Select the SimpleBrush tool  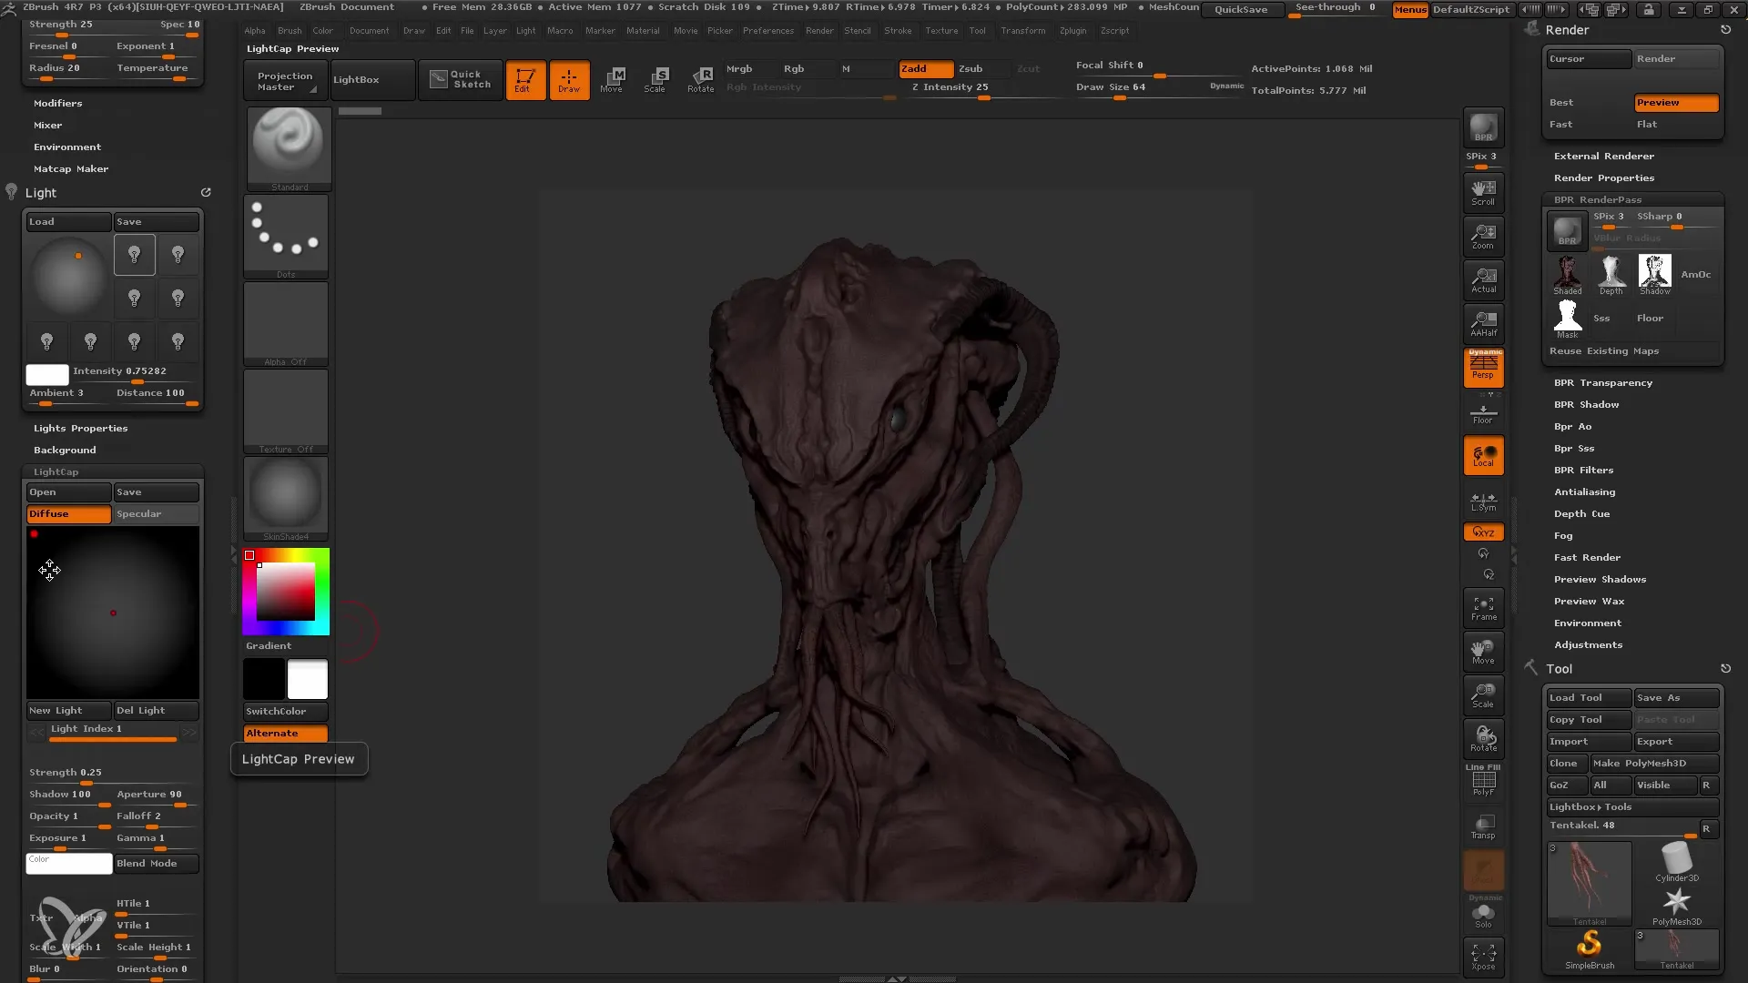point(1590,949)
